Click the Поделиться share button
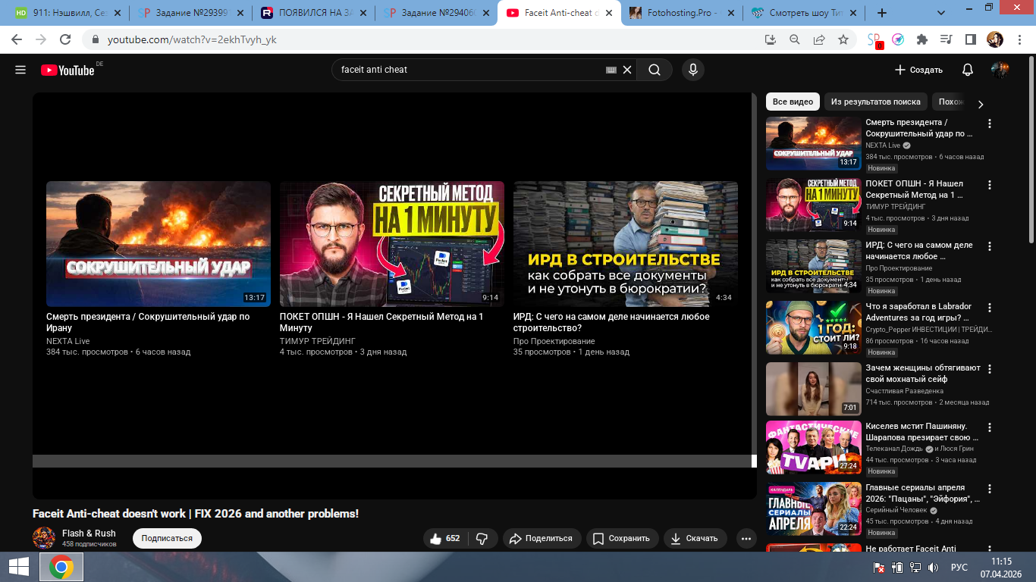Image resolution: width=1036 pixels, height=582 pixels. [x=542, y=538]
